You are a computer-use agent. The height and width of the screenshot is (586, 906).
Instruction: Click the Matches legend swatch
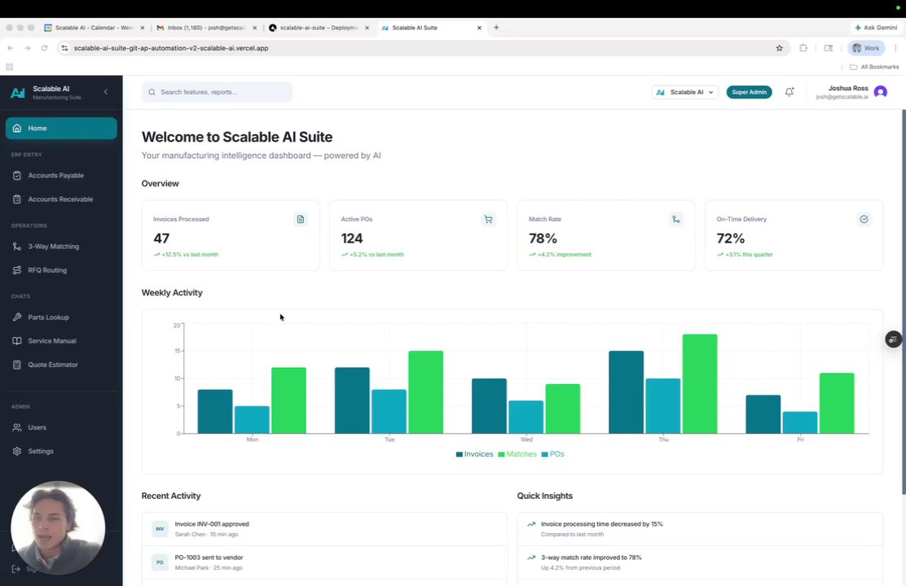(502, 454)
